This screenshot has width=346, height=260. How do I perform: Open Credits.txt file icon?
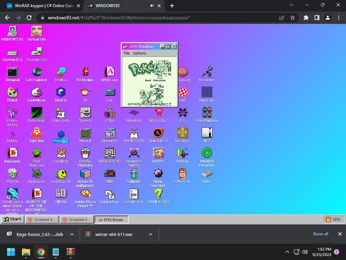[x=134, y=196]
